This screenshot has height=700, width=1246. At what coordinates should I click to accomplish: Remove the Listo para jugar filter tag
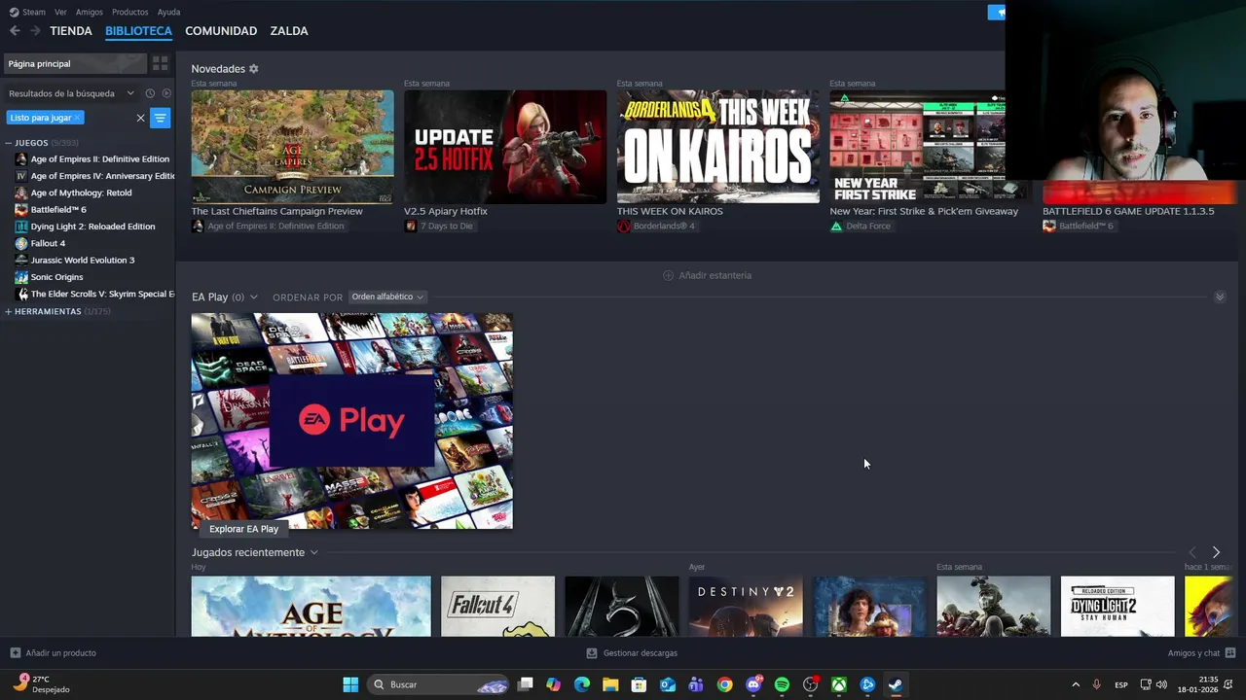[77, 118]
